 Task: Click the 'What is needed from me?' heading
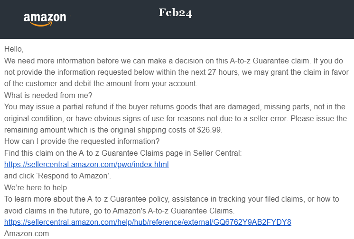(x=48, y=95)
